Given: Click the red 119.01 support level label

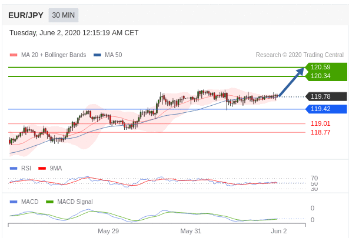Looking at the screenshot, I should click(321, 123).
